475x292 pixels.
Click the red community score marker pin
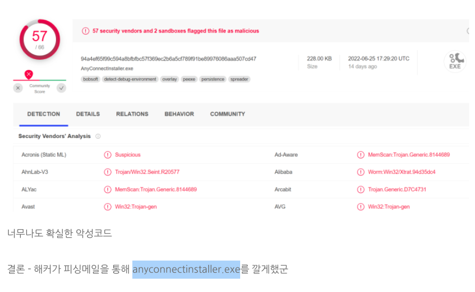pos(29,74)
